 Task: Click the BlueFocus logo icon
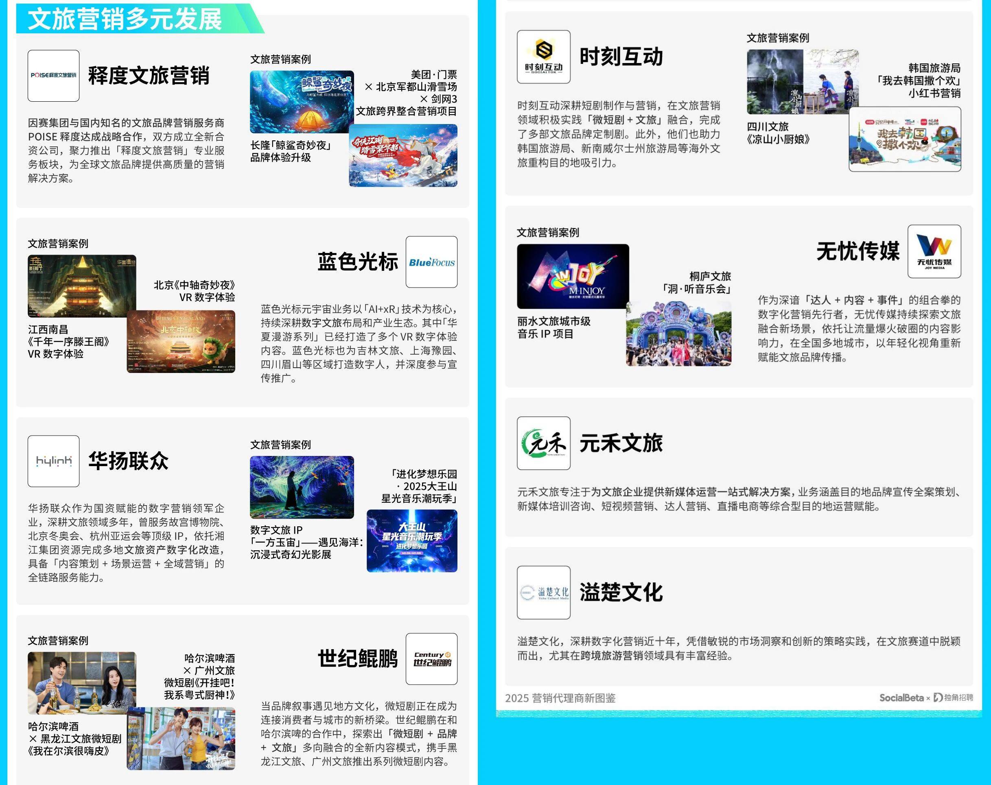(x=431, y=262)
